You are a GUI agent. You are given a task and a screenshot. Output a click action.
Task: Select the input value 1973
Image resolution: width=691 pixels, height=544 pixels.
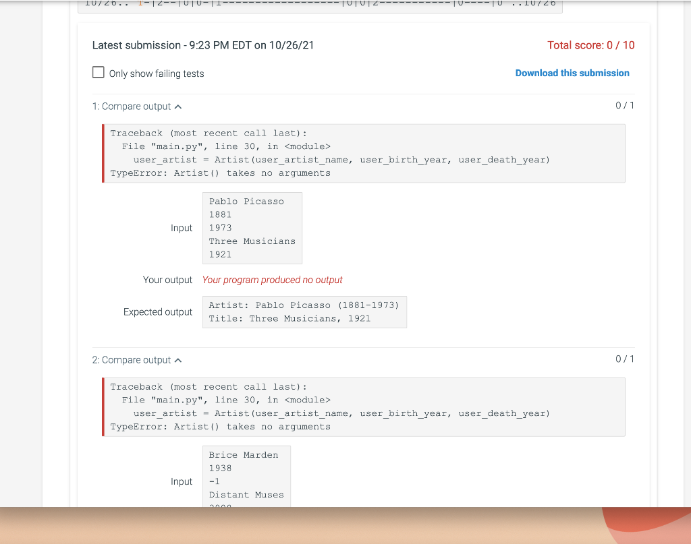(x=220, y=228)
